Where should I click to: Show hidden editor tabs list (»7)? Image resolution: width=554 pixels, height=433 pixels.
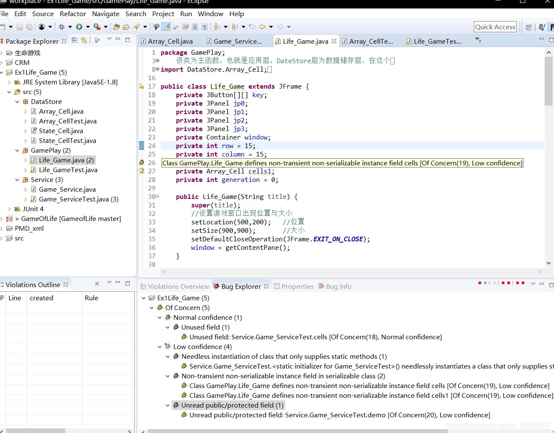pos(478,40)
